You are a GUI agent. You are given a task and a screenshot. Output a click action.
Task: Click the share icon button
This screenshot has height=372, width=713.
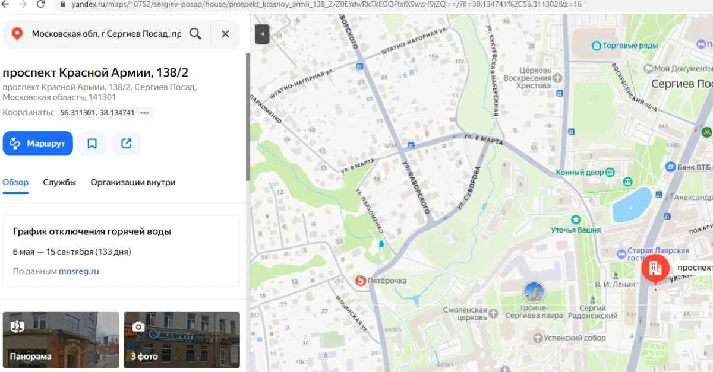[126, 144]
